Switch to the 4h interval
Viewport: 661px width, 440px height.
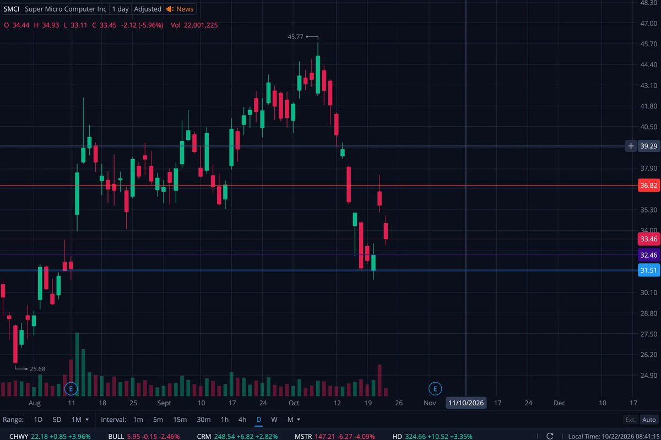(242, 420)
